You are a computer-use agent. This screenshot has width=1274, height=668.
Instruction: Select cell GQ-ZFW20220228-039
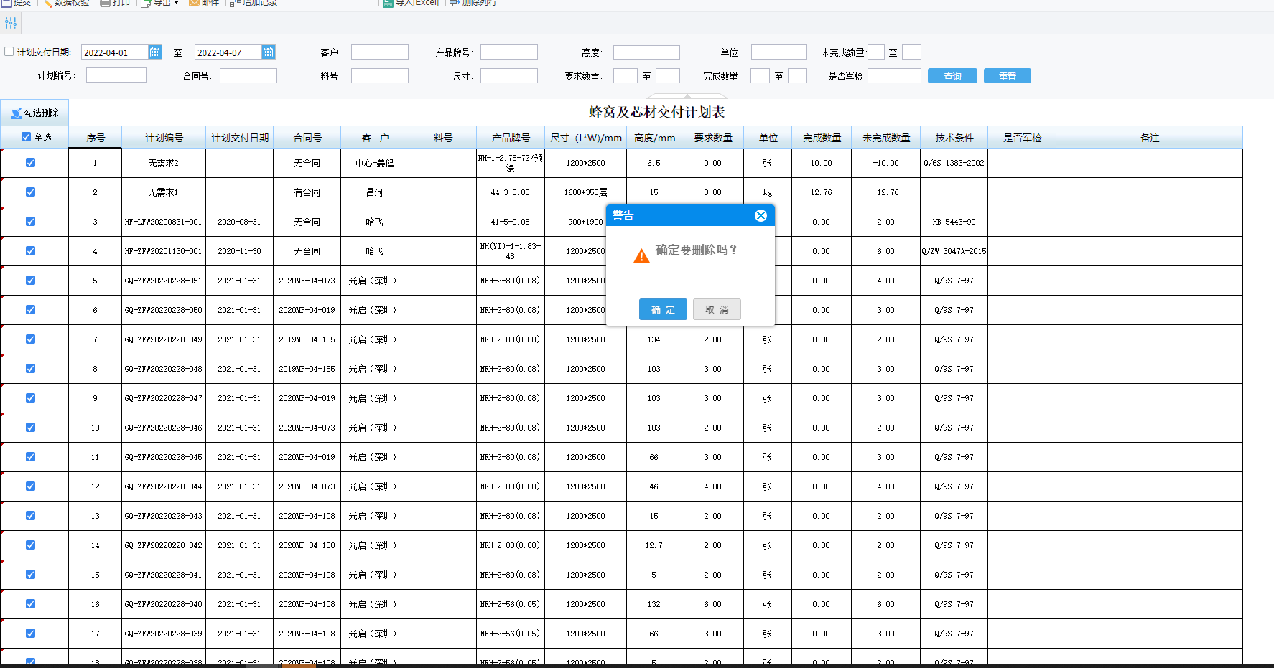(x=164, y=634)
